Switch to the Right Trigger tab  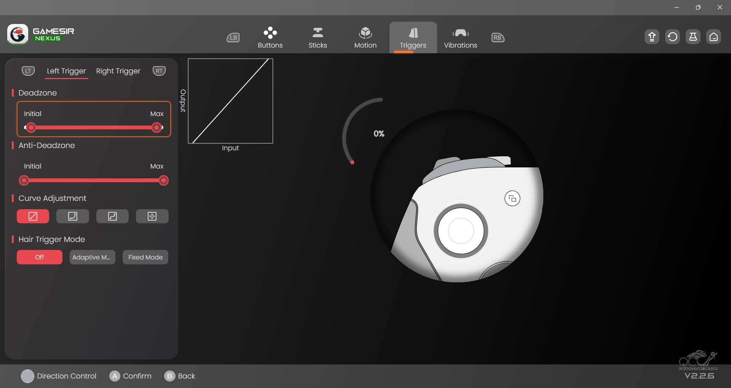[x=118, y=71]
